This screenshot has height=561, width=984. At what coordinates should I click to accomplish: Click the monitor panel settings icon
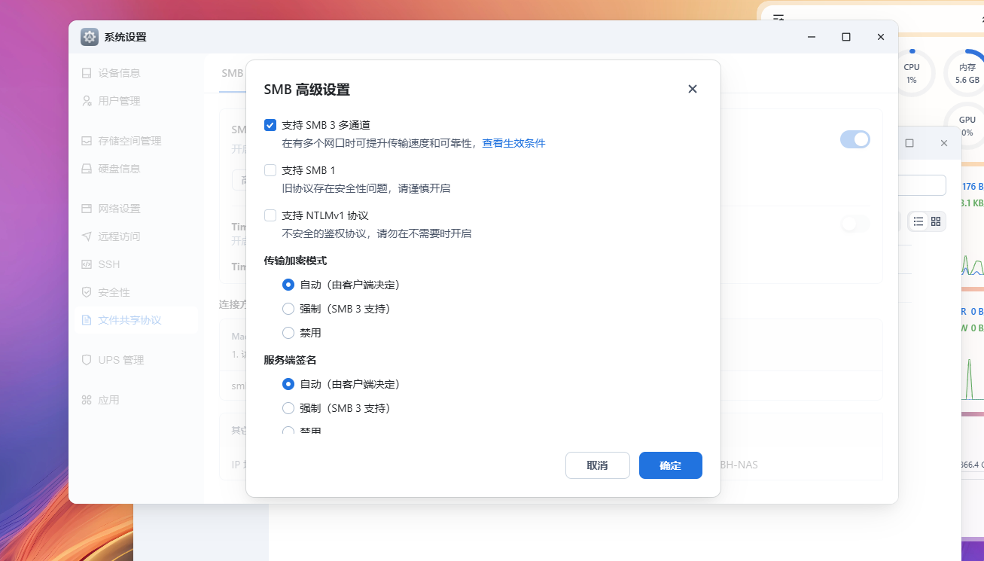(x=778, y=17)
